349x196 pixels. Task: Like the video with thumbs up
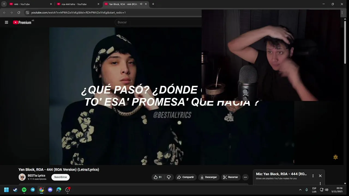click(158, 177)
